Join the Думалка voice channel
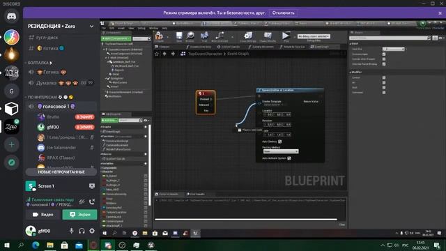 tap(61, 83)
